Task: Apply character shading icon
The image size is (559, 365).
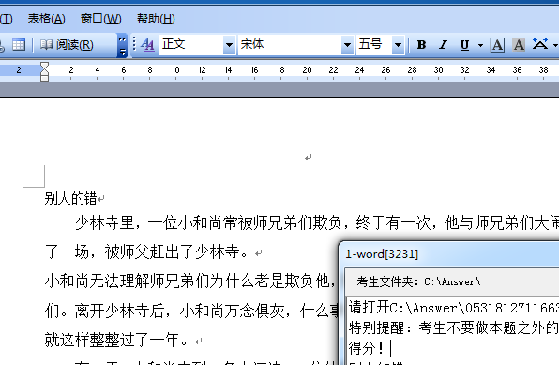Action: point(519,45)
